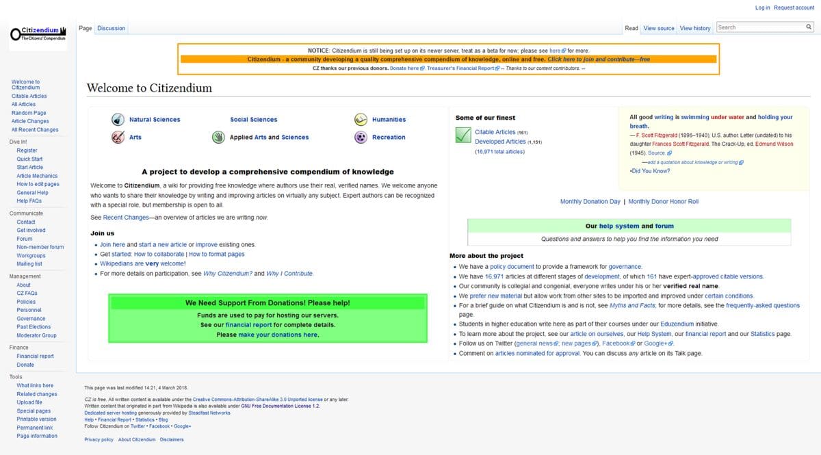Open the Log in link
Viewport: 821px width, 455px height.
click(762, 8)
